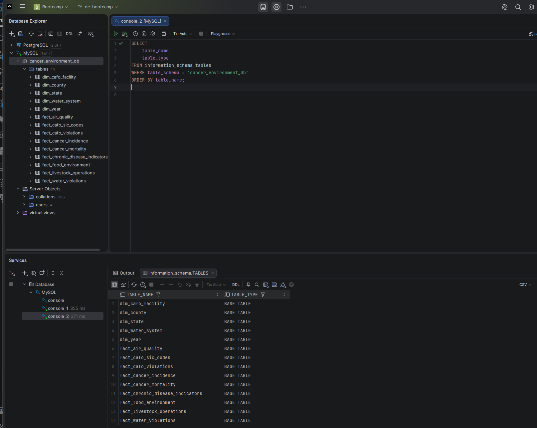The height and width of the screenshot is (428, 537).
Task: Switch results to chart view
Action: 123,285
